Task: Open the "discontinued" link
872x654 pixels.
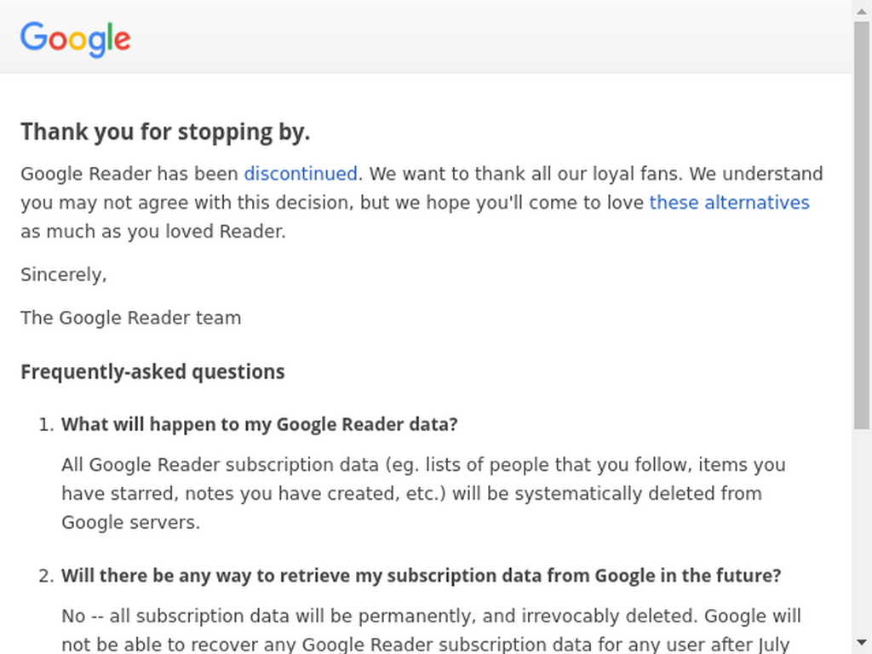Action: point(301,174)
